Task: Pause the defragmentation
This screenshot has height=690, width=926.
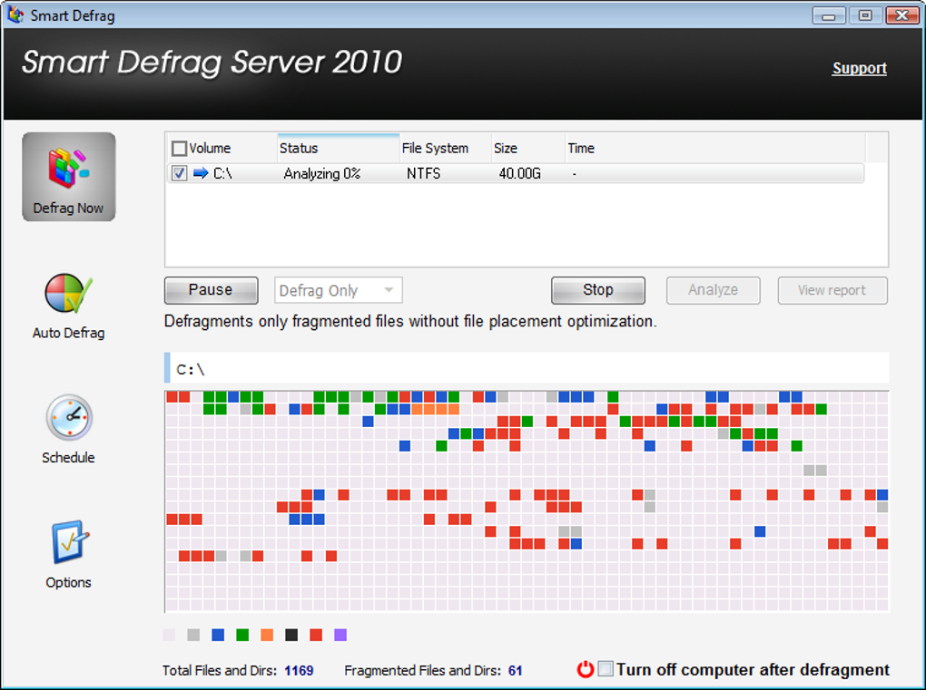Action: pyautogui.click(x=211, y=290)
